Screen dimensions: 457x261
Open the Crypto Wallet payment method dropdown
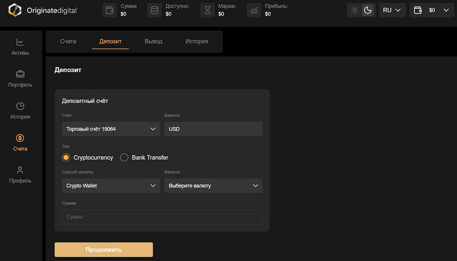click(111, 185)
